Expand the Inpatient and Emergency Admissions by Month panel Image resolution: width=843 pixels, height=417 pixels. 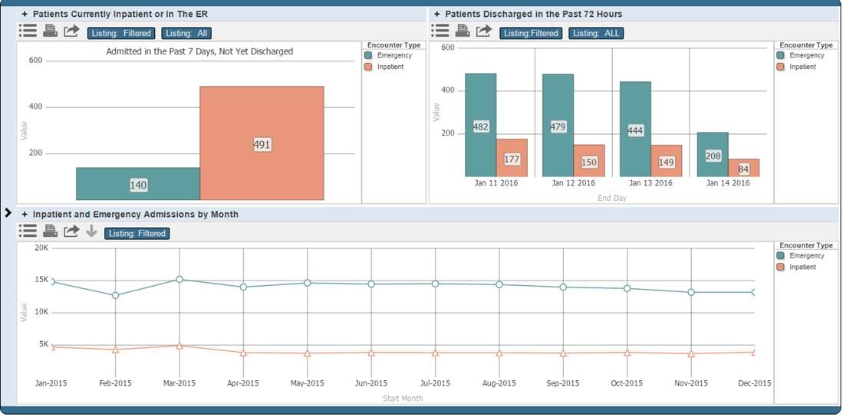click(x=25, y=215)
